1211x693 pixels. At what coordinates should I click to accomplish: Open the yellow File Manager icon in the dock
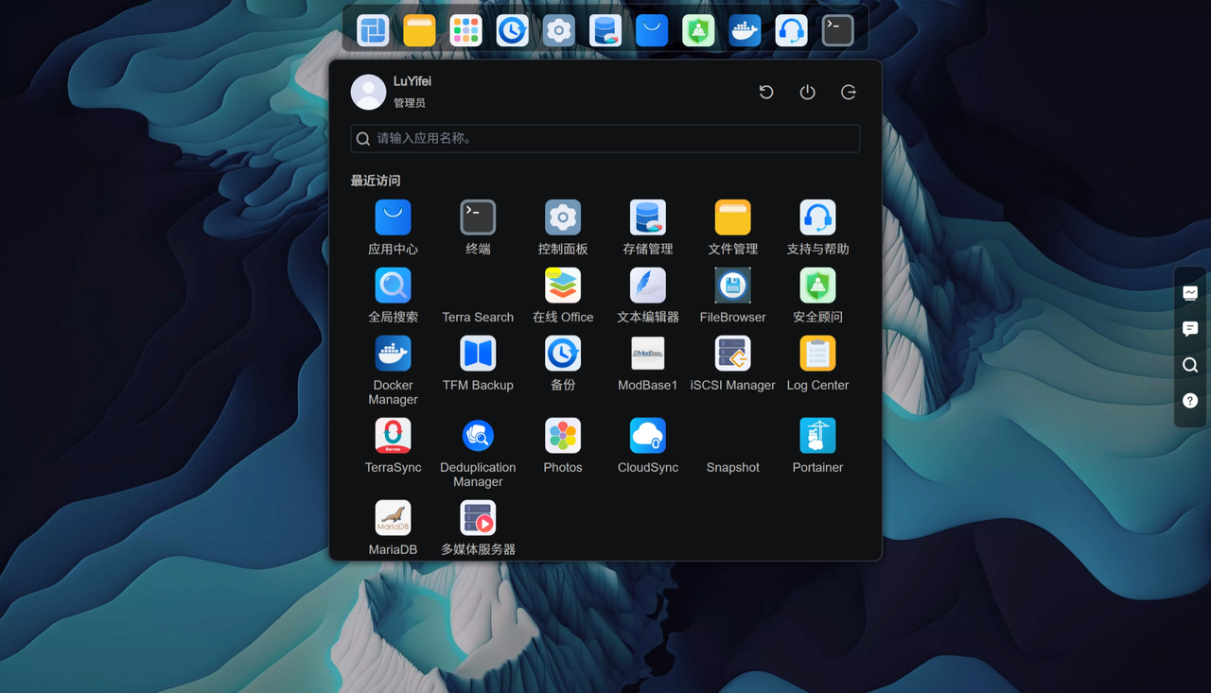[x=419, y=30]
